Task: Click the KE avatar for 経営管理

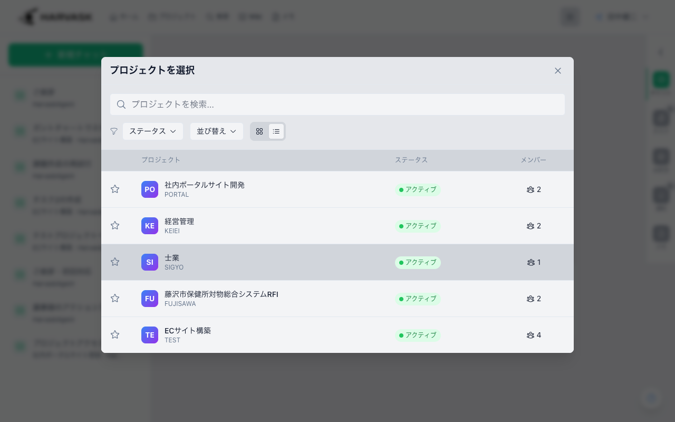Action: tap(150, 226)
